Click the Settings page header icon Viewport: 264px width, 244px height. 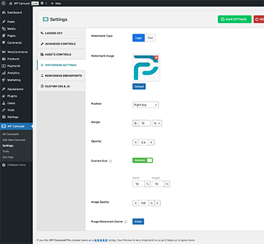46,19
